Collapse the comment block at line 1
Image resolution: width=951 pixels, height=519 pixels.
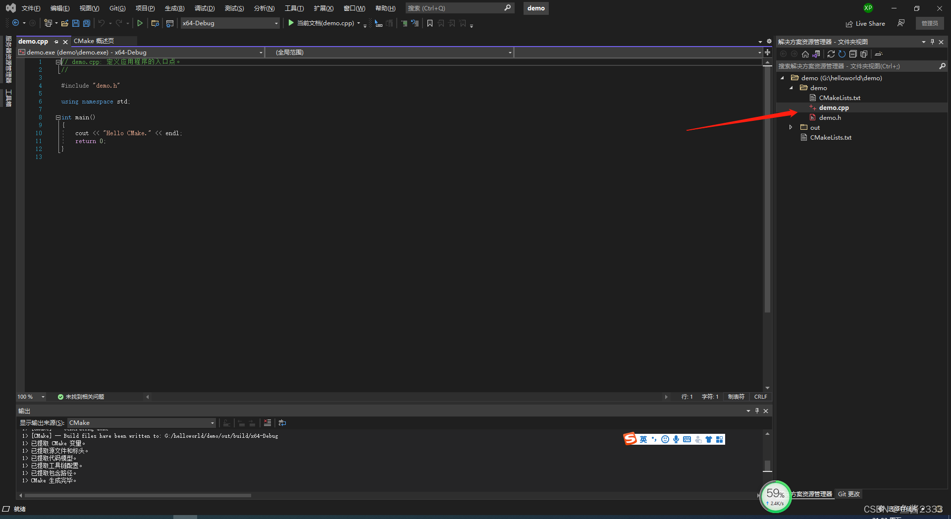(58, 62)
